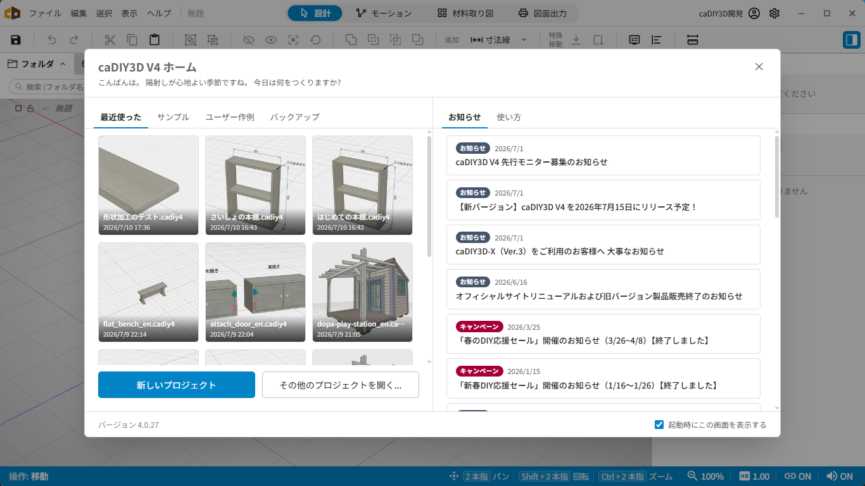865x486 pixels.
Task: Click the boolean intersect dashed-square icon
Action: (x=396, y=40)
